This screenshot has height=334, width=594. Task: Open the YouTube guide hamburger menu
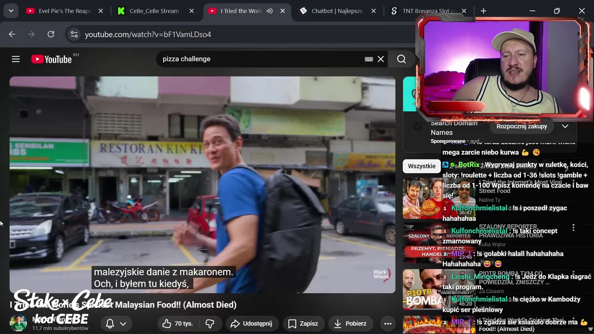click(x=16, y=59)
